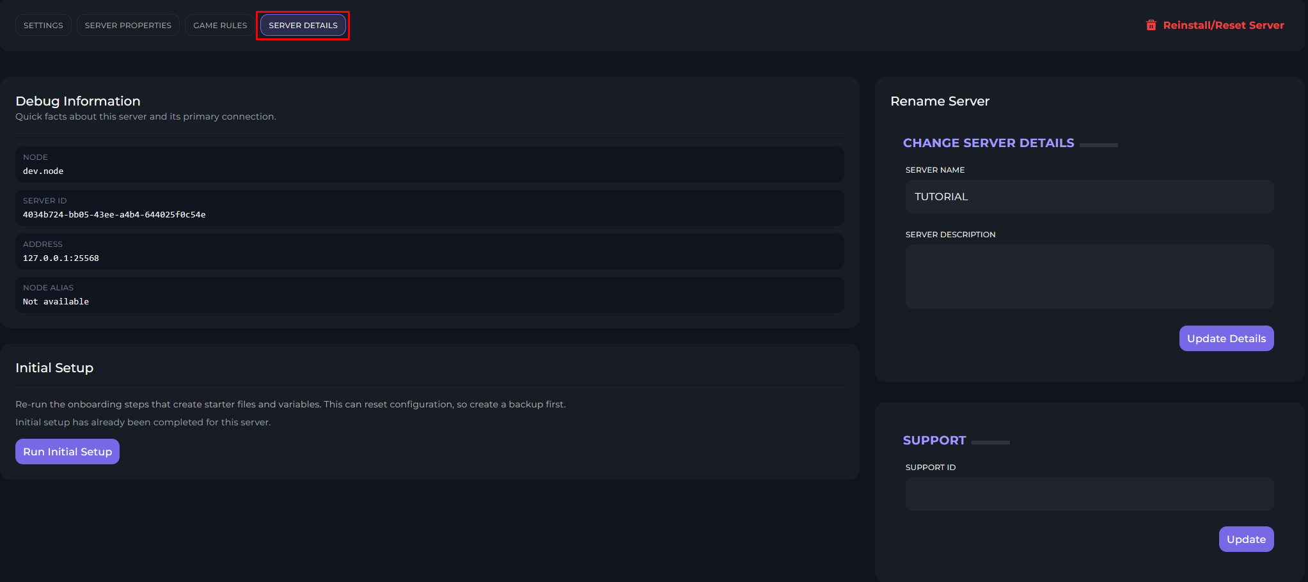Click the Change Server Details section title
The image size is (1308, 582).
[x=988, y=143]
